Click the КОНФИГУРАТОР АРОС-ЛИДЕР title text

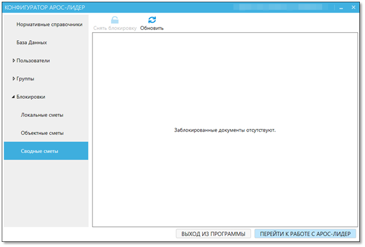(x=45, y=7)
